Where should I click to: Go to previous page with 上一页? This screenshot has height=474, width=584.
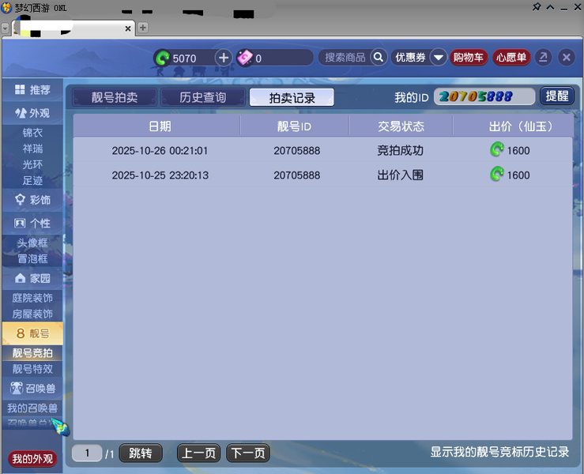[198, 453]
